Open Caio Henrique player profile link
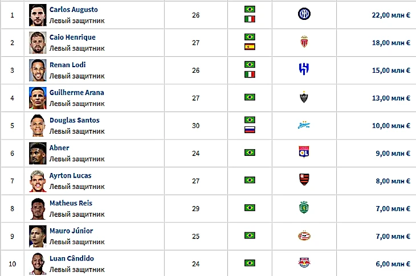The width and height of the screenshot is (416, 276). click(x=72, y=38)
